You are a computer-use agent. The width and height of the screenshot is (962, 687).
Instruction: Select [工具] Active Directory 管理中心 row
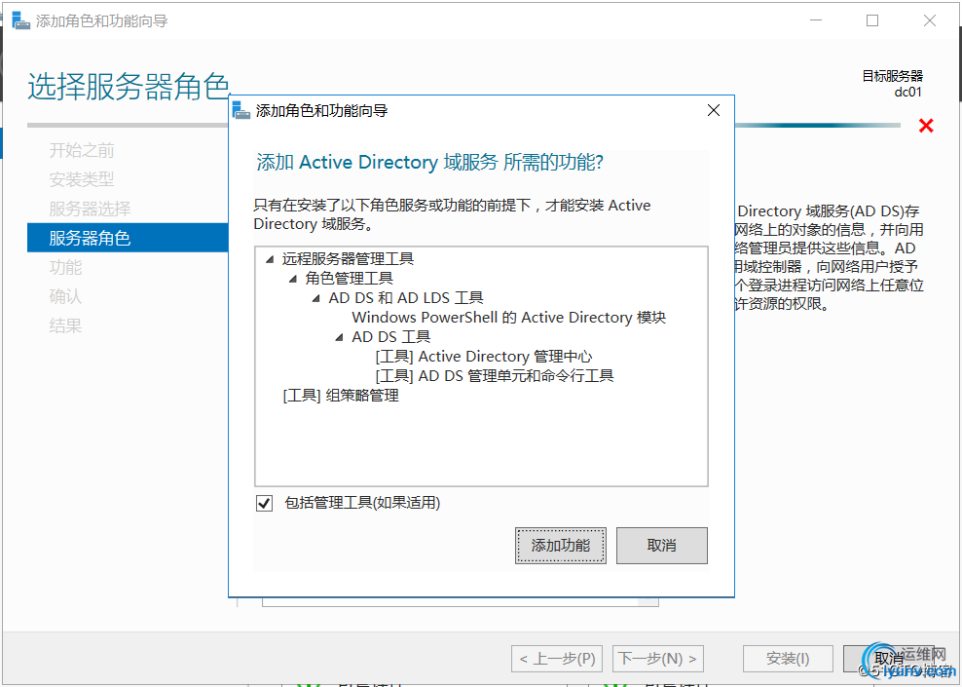coord(484,356)
